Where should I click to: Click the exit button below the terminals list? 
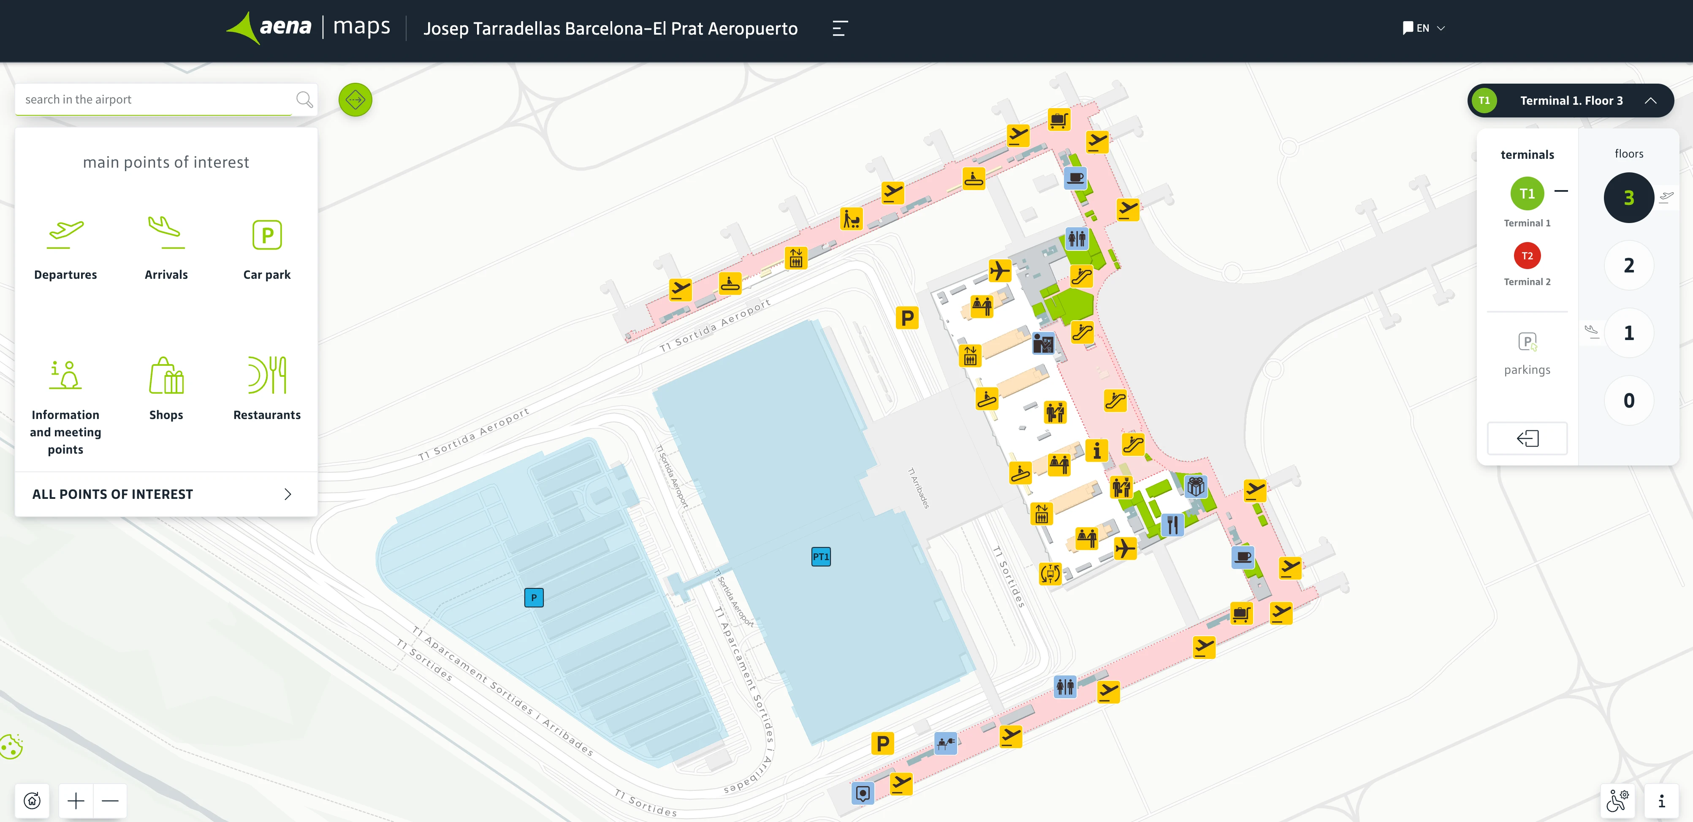click(x=1527, y=438)
